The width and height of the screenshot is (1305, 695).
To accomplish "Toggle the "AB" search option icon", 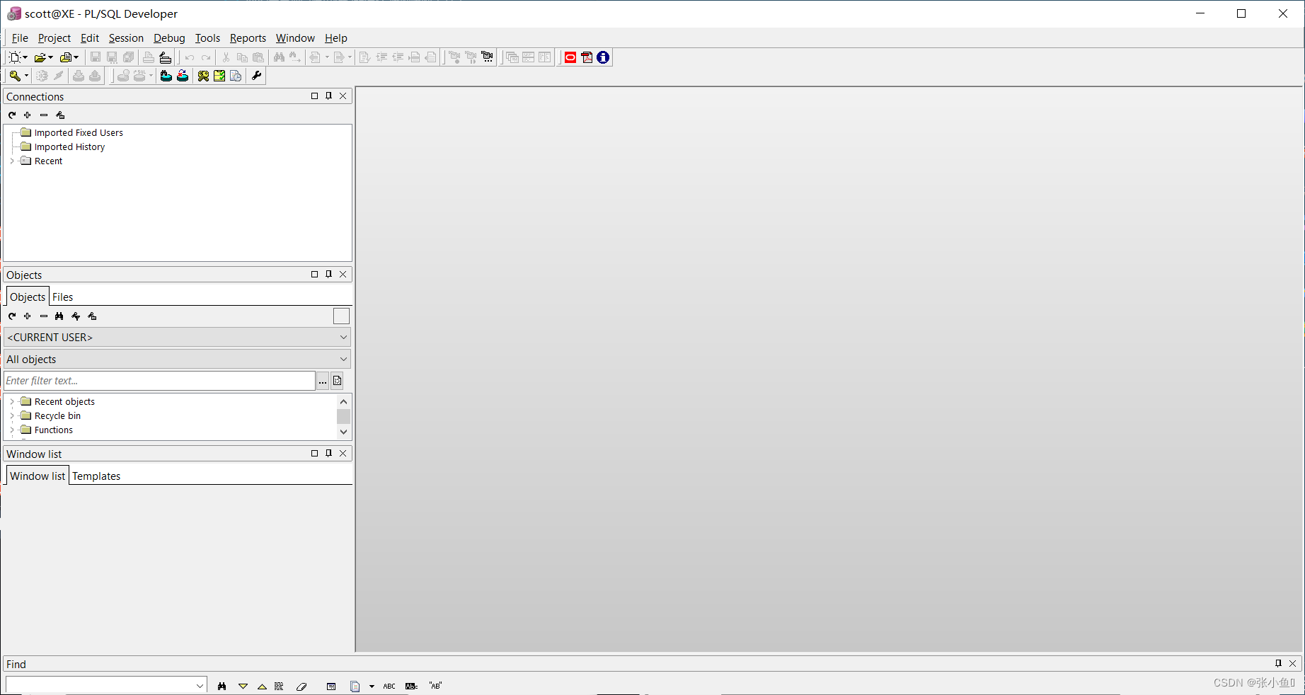I will point(435,686).
